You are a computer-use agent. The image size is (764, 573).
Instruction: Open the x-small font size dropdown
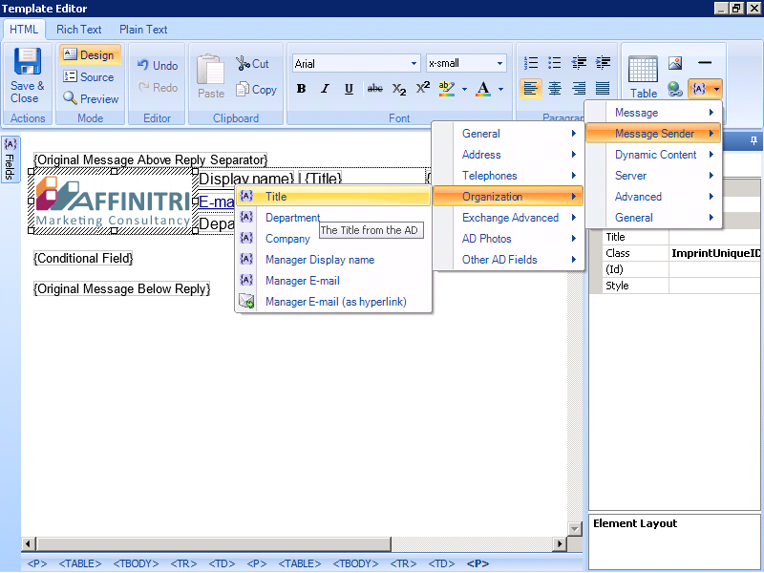click(499, 63)
